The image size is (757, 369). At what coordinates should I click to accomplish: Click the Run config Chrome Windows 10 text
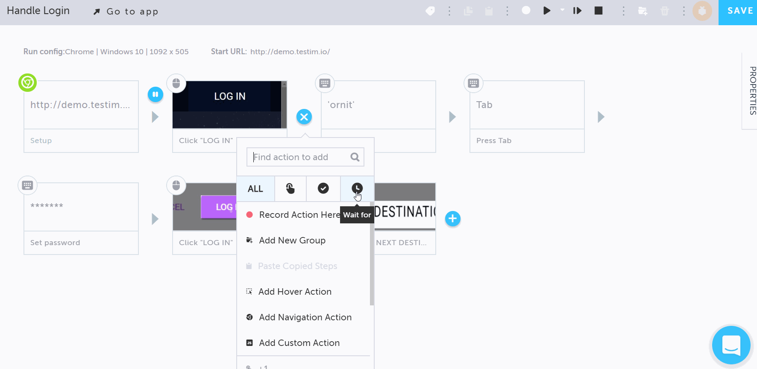coord(106,52)
